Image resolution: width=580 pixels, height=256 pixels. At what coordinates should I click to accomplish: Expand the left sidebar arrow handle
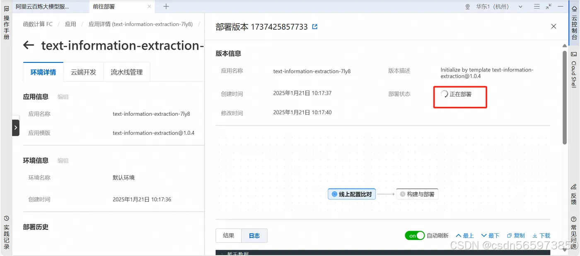click(16, 128)
